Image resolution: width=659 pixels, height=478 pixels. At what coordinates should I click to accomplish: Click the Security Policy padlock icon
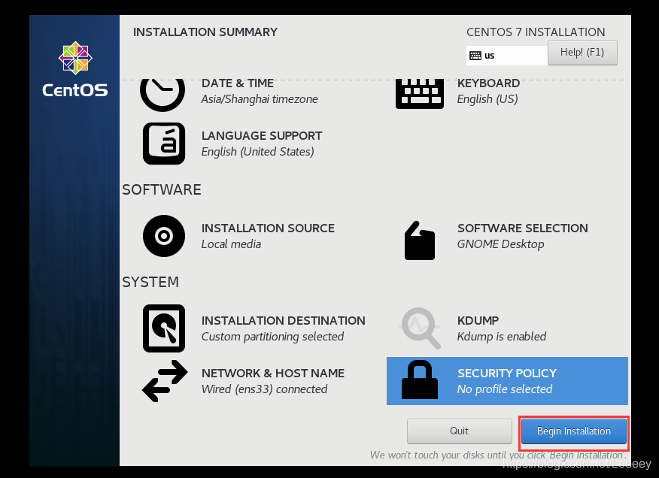420,380
